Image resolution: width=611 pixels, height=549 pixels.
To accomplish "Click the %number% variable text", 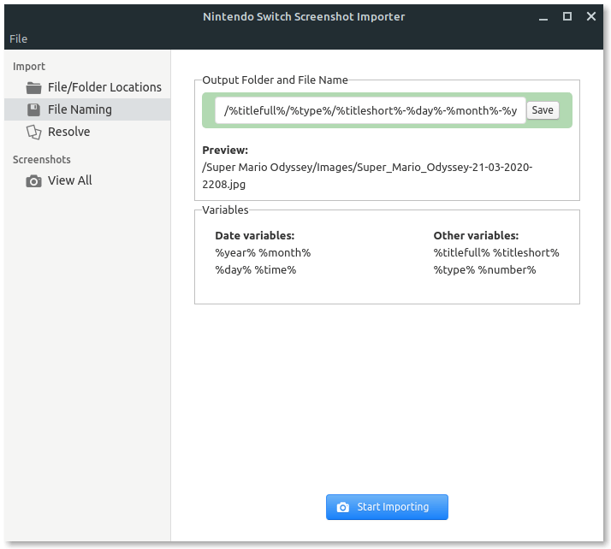I will click(507, 269).
